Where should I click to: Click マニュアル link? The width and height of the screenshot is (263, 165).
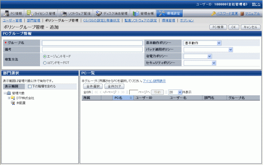[253, 13]
